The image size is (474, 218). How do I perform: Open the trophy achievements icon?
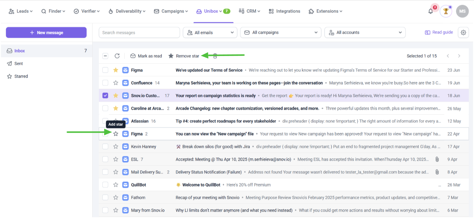[x=446, y=11]
